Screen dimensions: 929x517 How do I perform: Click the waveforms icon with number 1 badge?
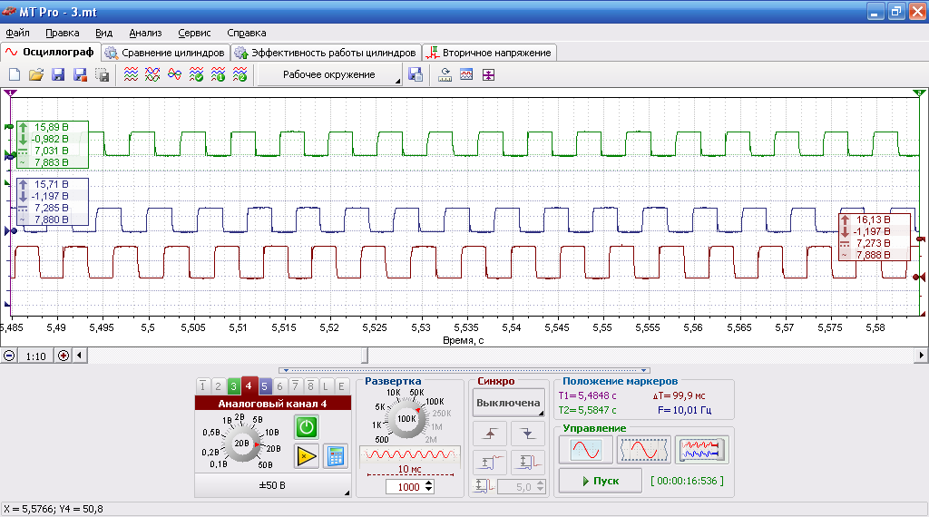click(218, 74)
